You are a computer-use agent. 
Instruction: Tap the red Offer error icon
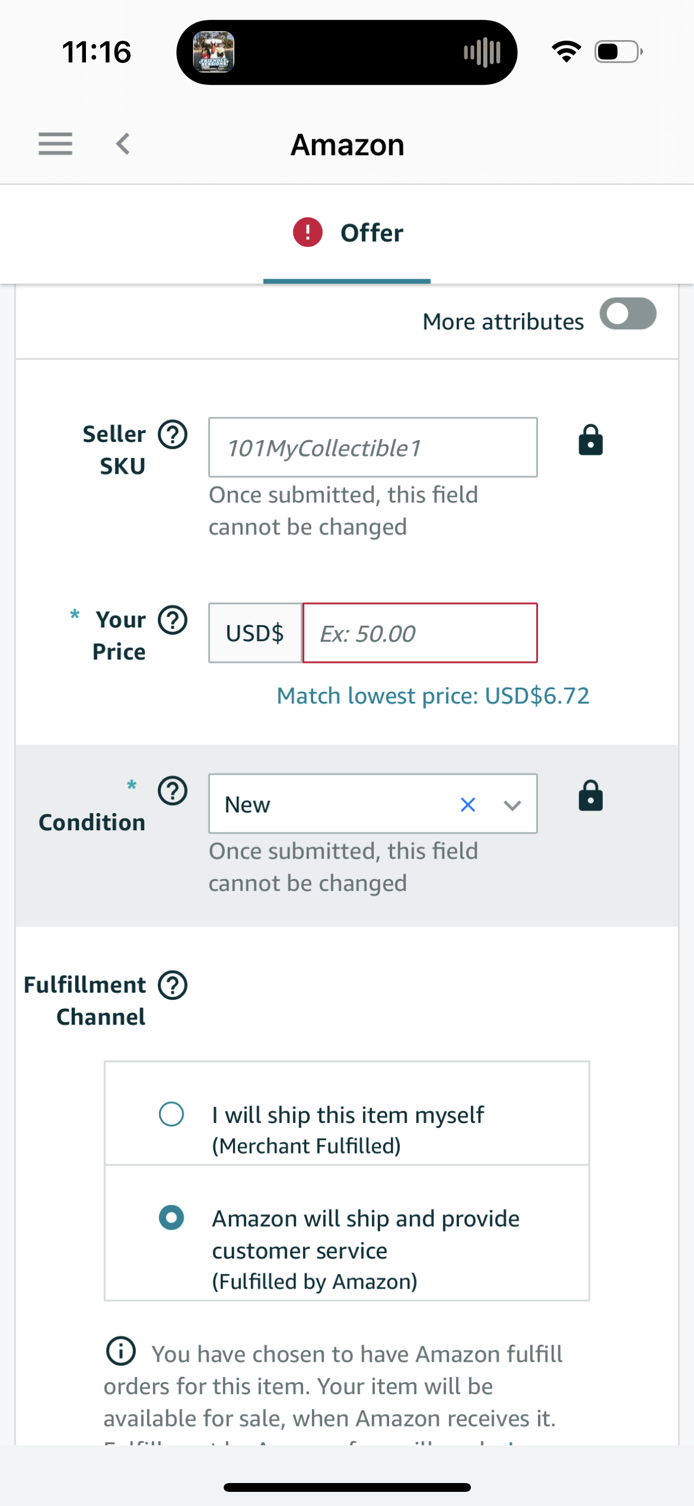coord(308,232)
